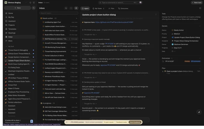Viewport: 204px width, 129px height.
Task: Go to Meetings in the sidebar
Action: pos(12,33)
